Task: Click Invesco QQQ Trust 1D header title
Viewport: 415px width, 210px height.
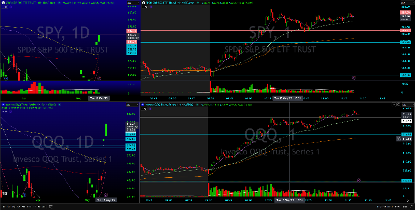Action: point(31,104)
